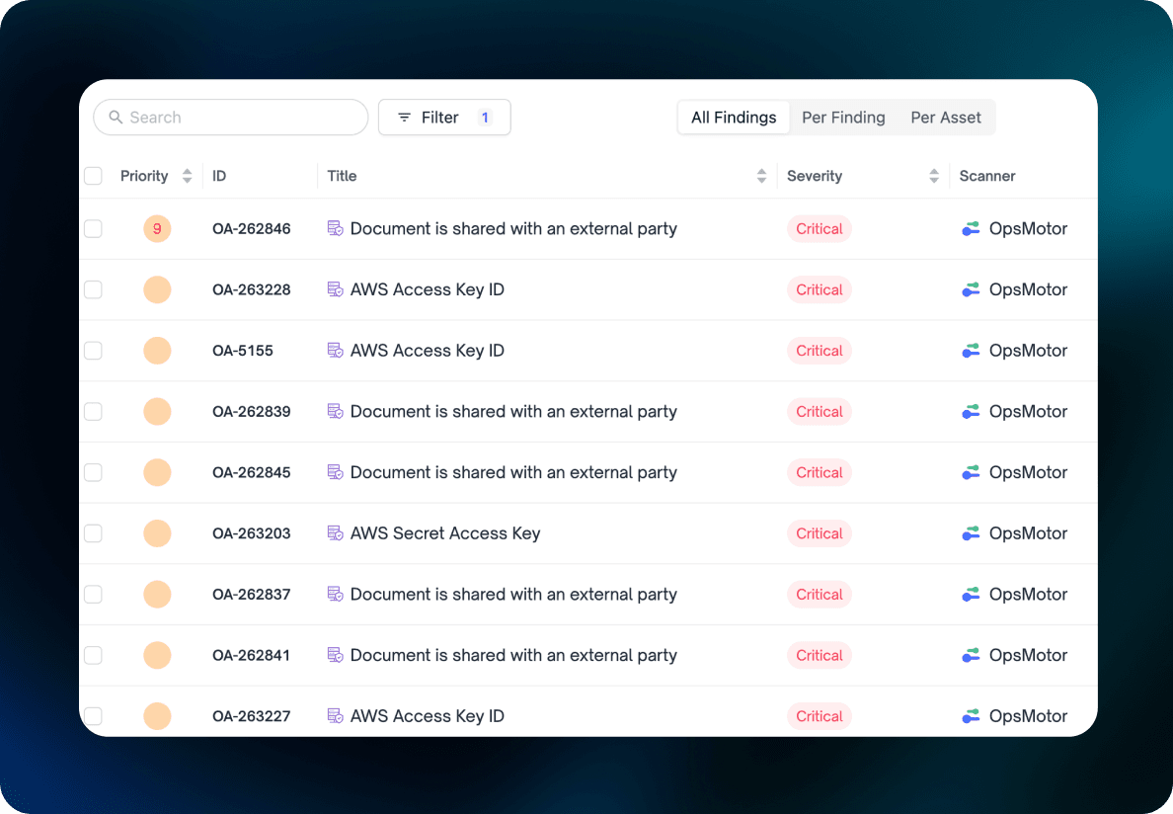
Task: Focus the Search input field
Action: click(230, 118)
